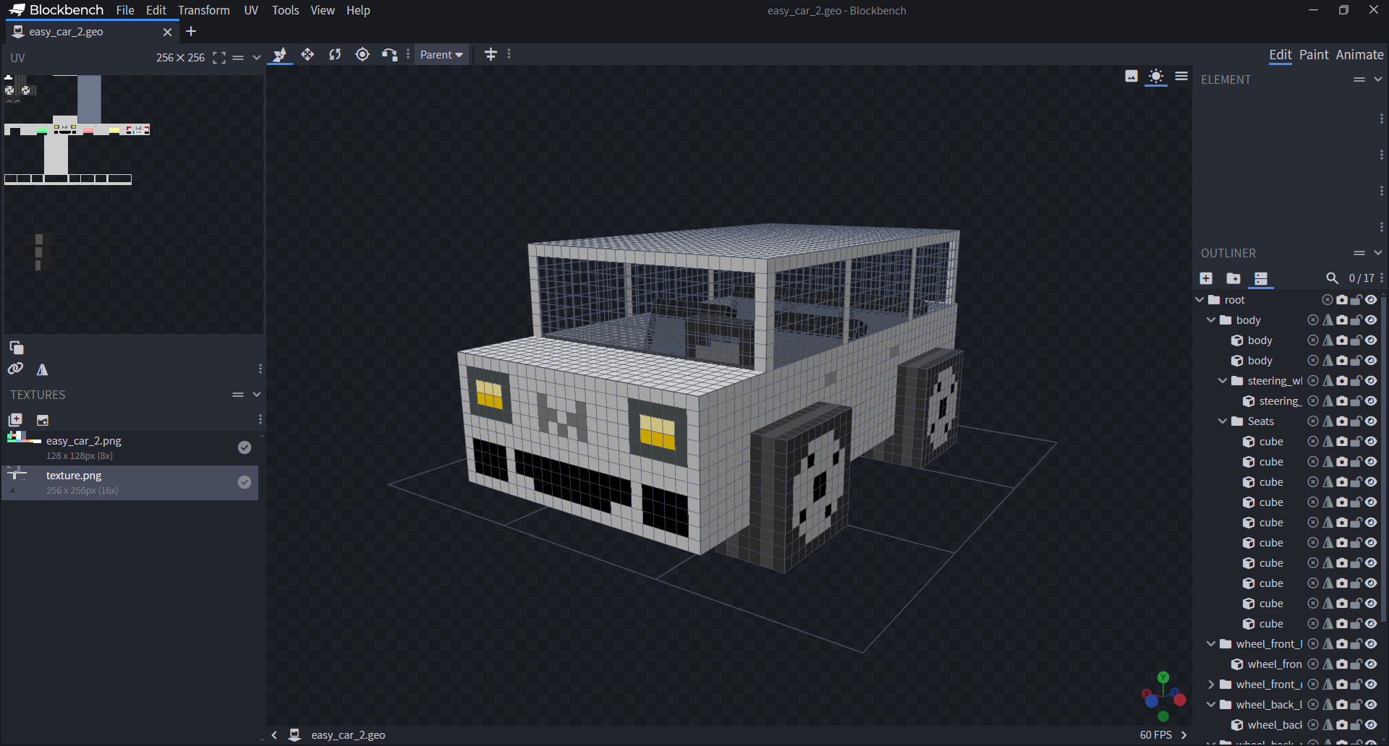Open the File menu

tap(125, 10)
